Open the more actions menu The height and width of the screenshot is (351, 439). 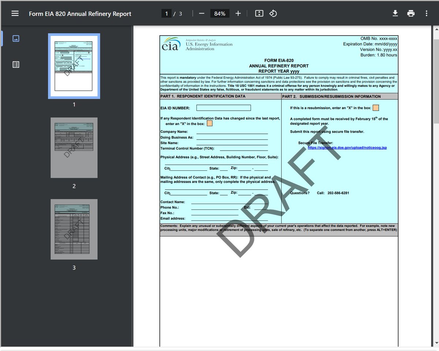427,14
